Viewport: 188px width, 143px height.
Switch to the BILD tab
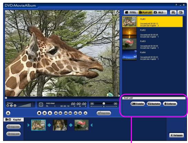tap(159, 12)
